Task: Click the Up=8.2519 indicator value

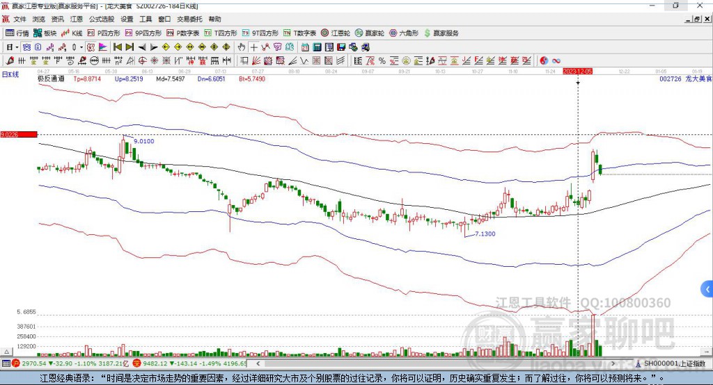Action: (x=129, y=79)
